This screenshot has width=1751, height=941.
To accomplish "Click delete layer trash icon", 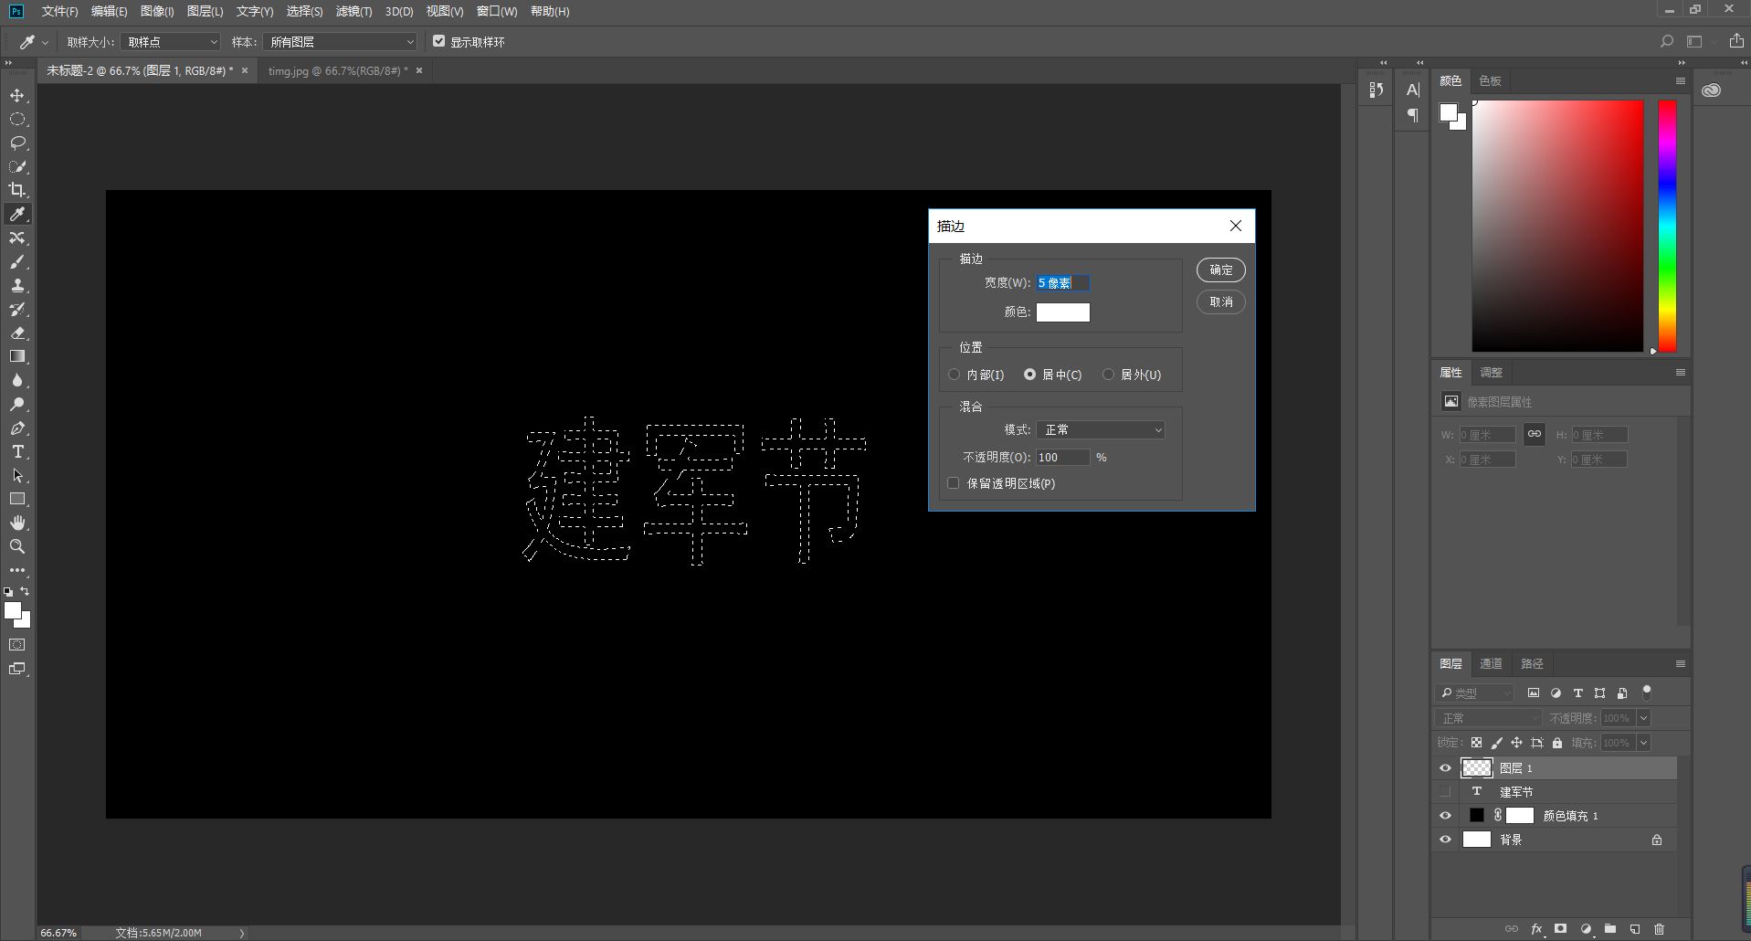I will click(x=1659, y=929).
